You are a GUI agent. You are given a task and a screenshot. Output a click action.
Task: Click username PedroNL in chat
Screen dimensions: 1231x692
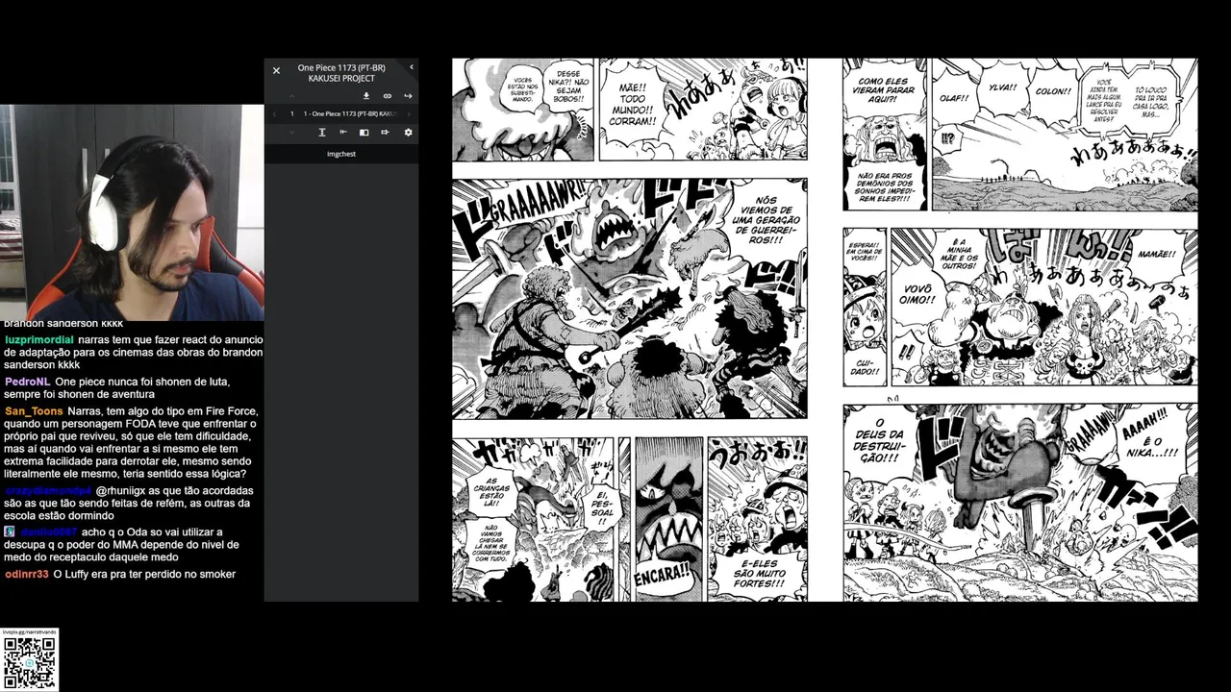26,382
